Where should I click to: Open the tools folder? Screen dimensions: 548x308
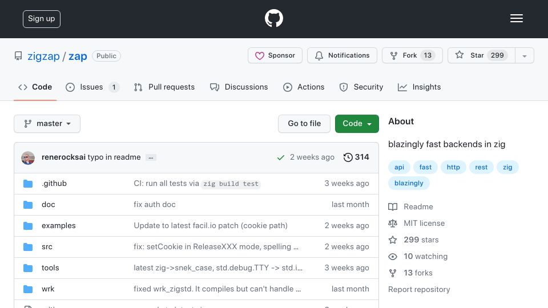point(50,268)
